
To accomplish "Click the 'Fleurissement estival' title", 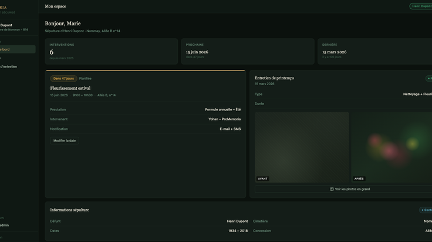I will pyautogui.click(x=70, y=88).
